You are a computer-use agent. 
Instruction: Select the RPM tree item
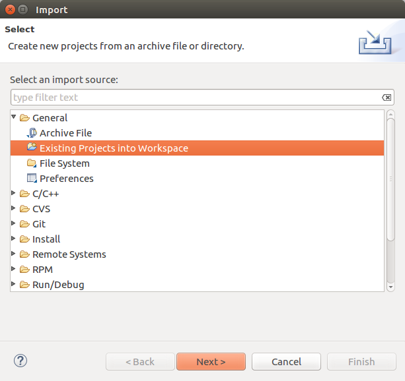tap(42, 270)
